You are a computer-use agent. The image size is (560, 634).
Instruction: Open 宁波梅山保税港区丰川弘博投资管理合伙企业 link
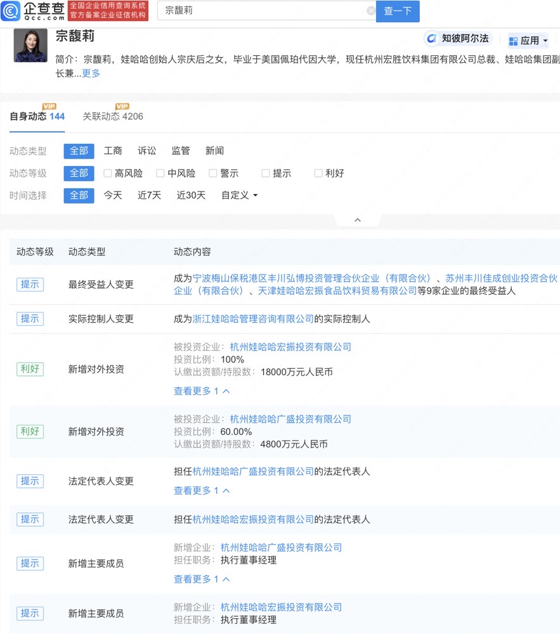(311, 278)
